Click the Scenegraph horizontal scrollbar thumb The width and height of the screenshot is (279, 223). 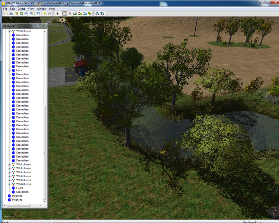coord(19,206)
